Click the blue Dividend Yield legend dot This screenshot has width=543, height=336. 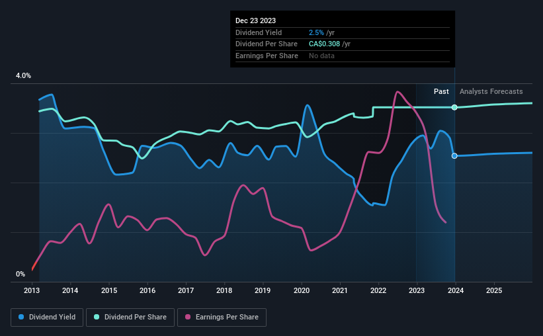(x=21, y=317)
